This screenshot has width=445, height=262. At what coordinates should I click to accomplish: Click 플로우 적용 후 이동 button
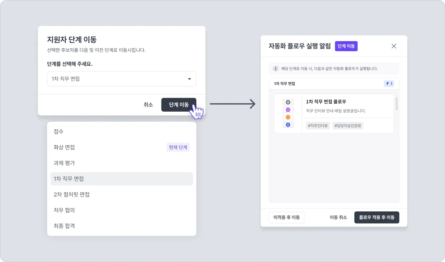(x=377, y=217)
